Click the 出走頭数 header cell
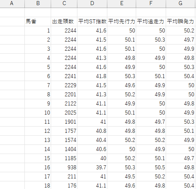 [x=64, y=22]
